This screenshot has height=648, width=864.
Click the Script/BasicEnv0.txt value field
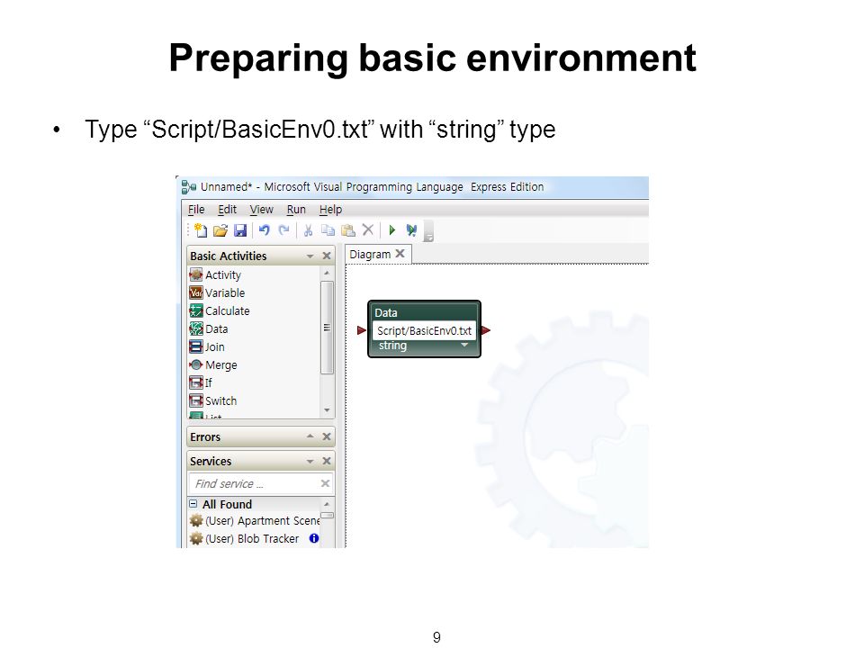click(x=424, y=330)
